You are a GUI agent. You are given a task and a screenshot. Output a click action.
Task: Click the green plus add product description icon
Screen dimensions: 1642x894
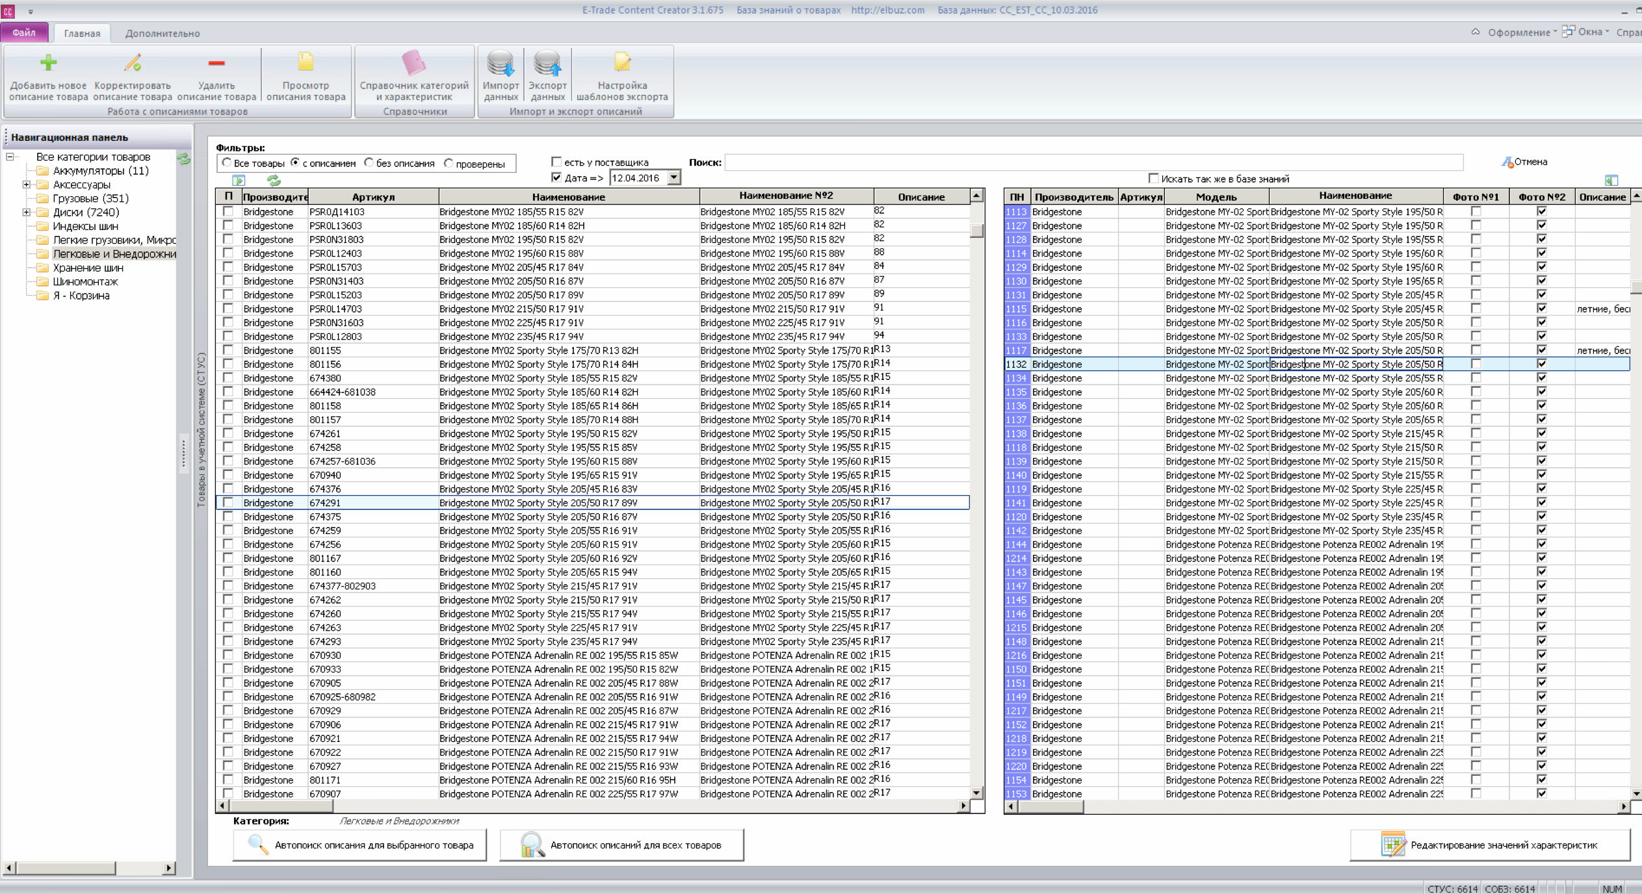[48, 63]
